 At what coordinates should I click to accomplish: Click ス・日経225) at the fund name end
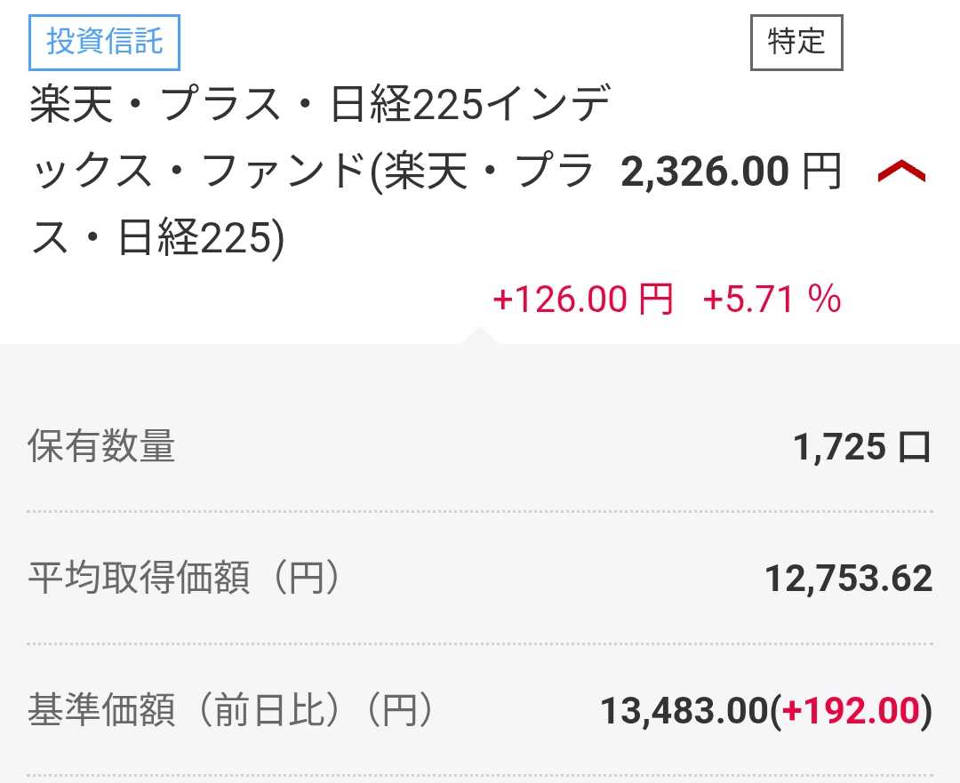click(x=156, y=238)
